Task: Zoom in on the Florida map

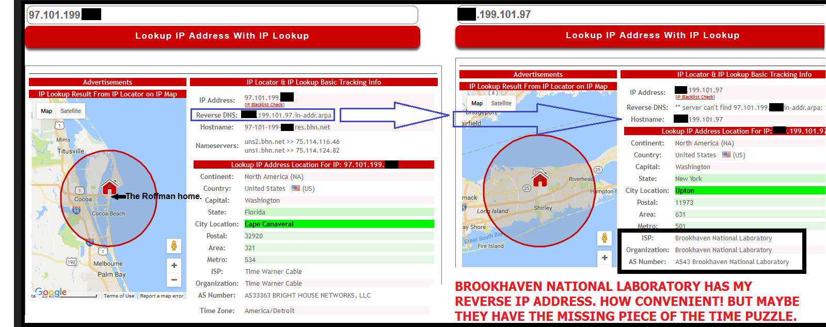Action: 174,265
